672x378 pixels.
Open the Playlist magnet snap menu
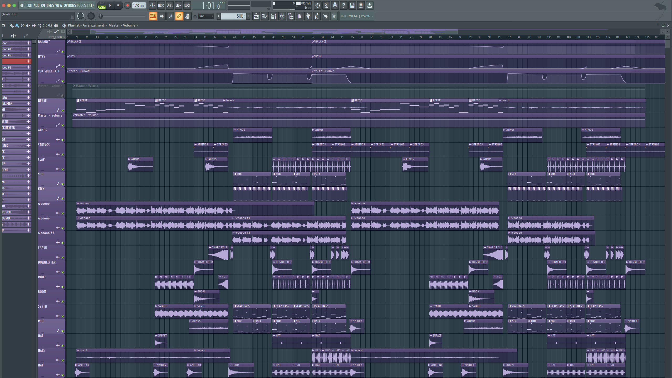(3, 25)
